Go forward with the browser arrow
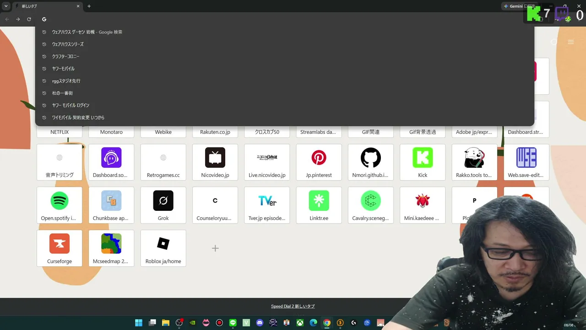586x330 pixels. tap(18, 19)
